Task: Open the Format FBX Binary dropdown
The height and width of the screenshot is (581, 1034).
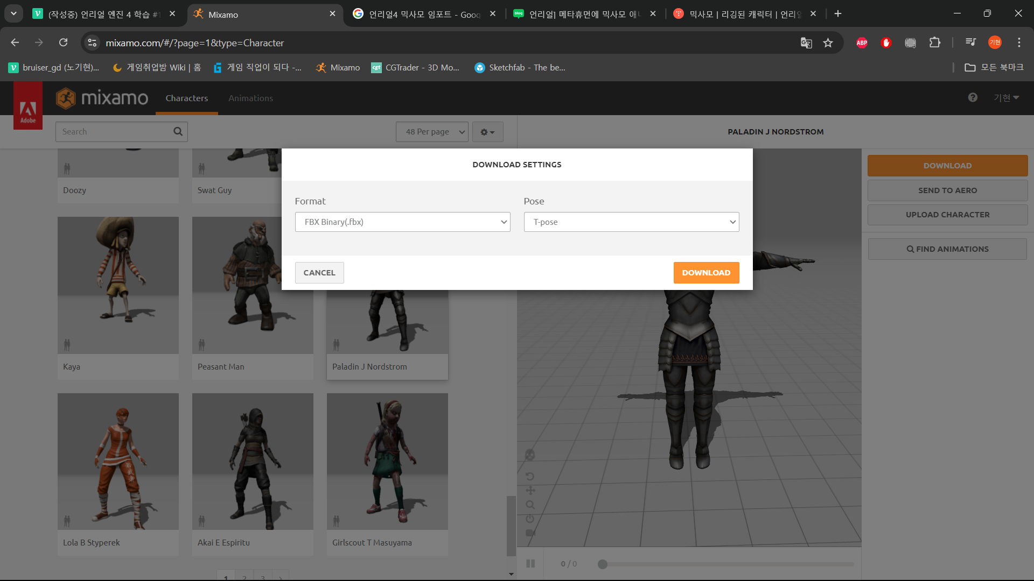Action: pos(402,222)
